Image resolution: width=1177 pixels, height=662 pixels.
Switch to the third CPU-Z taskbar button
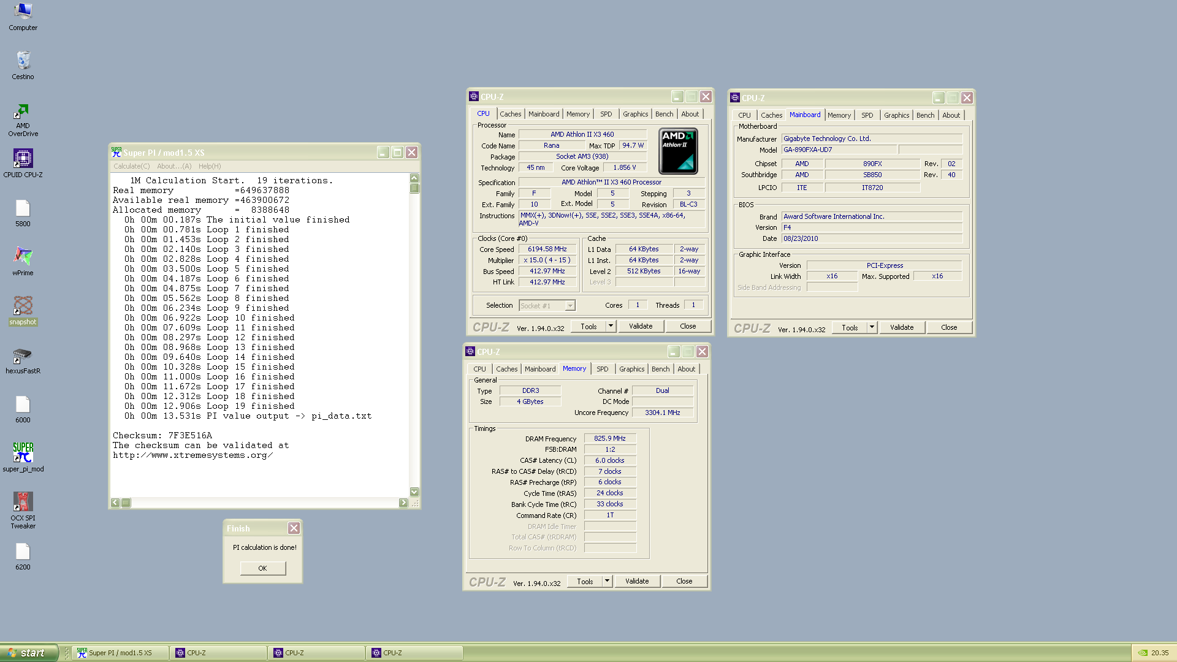pyautogui.click(x=415, y=653)
